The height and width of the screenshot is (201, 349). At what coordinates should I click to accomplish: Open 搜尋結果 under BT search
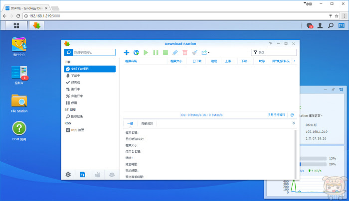coord(90,116)
